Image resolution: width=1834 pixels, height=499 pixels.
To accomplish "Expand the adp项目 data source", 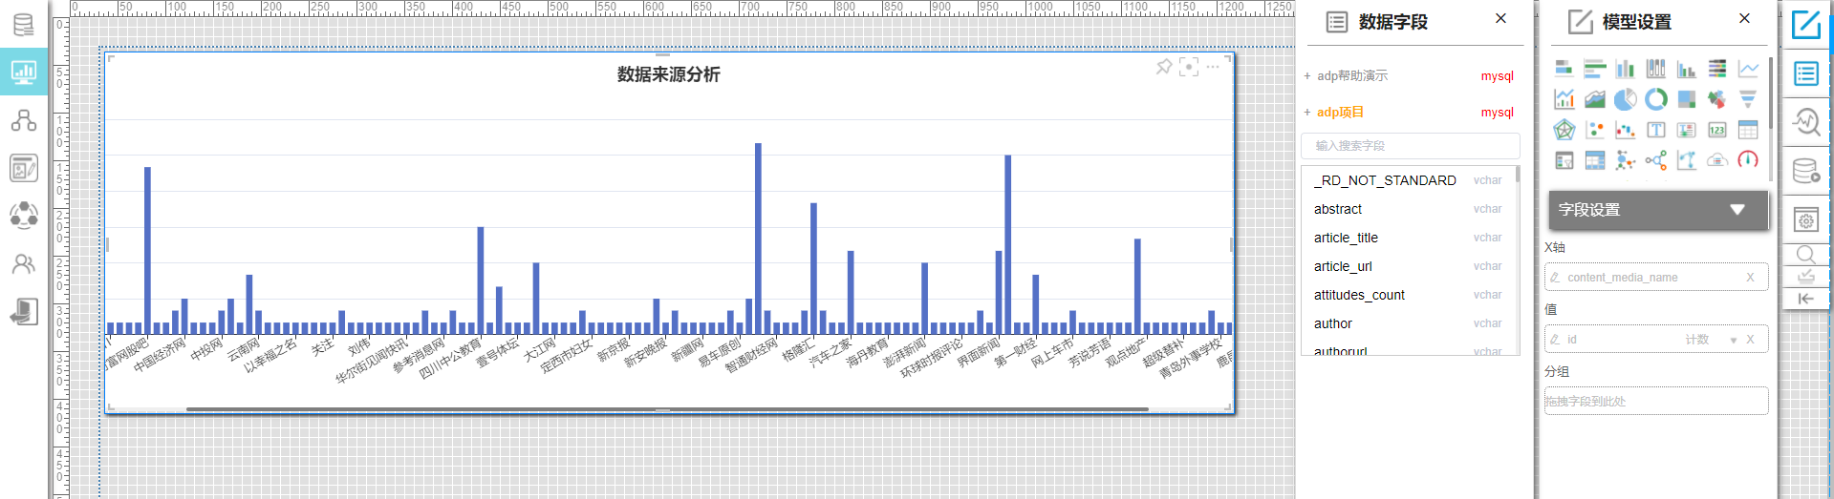I will 1340,112.
